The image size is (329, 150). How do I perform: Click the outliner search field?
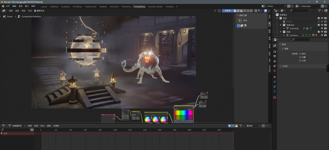pyautogui.click(x=299, y=11)
